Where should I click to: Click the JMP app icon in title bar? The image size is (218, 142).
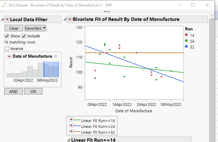click(4, 5)
